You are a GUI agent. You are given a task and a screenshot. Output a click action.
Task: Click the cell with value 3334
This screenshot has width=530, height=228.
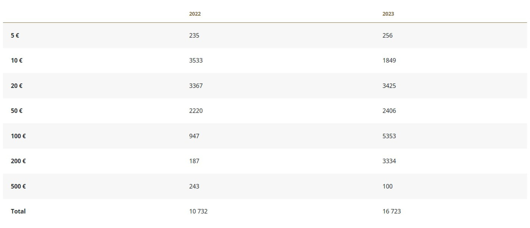pos(389,161)
